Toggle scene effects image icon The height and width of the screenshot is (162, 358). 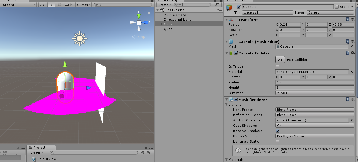[67, 5]
